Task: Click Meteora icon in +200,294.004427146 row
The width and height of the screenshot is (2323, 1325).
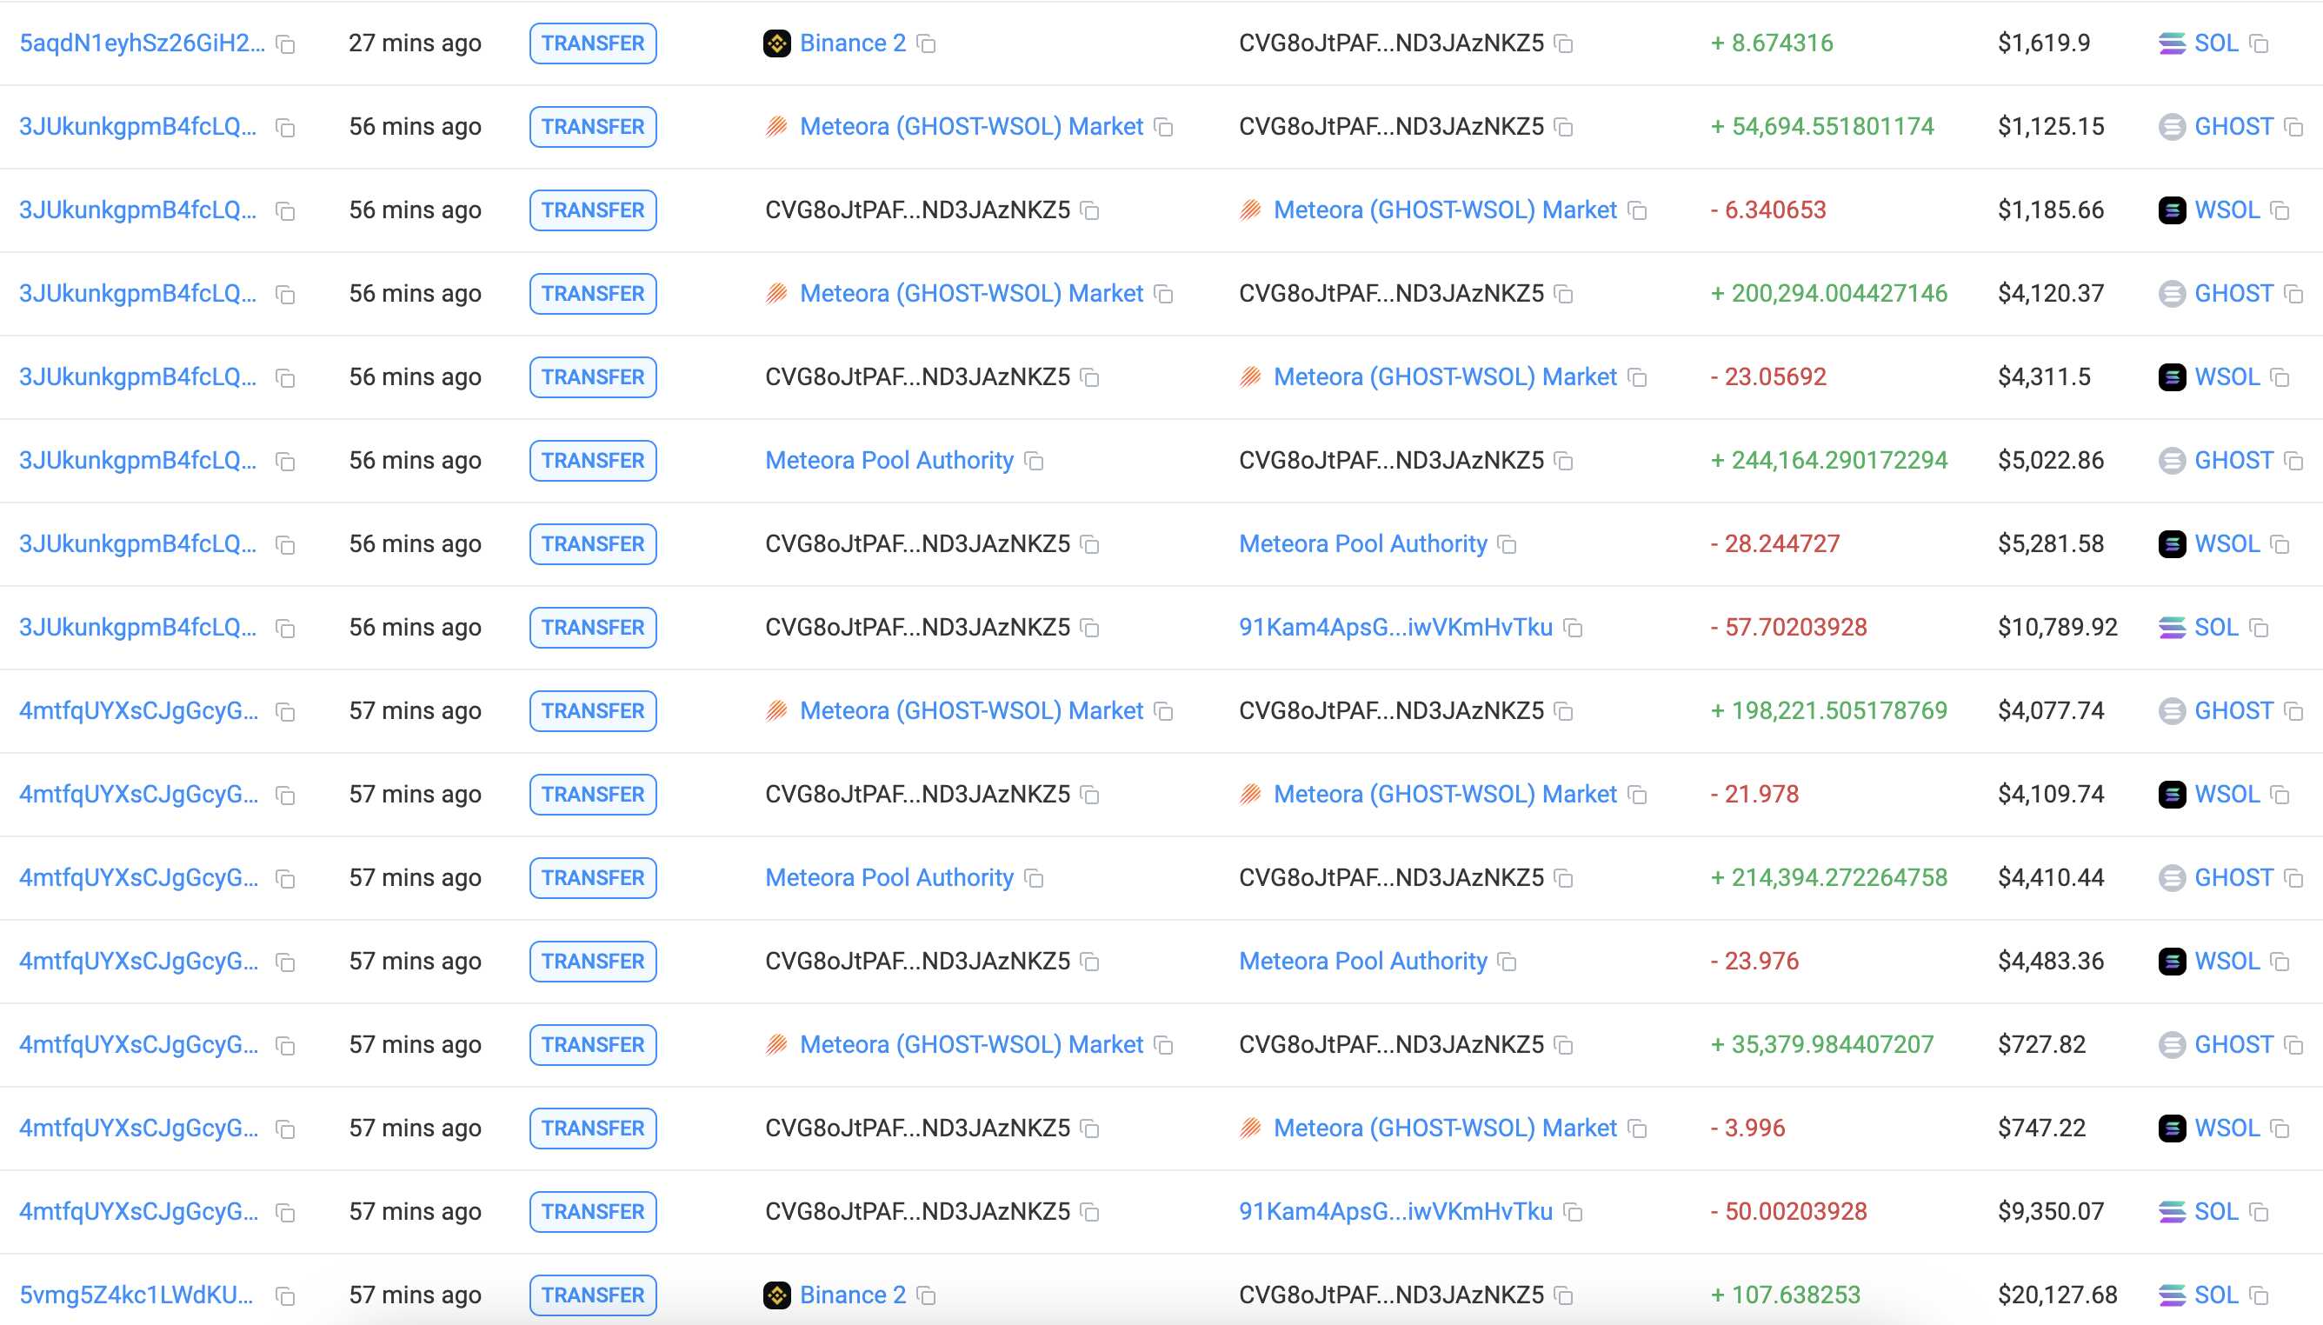Action: coord(776,294)
